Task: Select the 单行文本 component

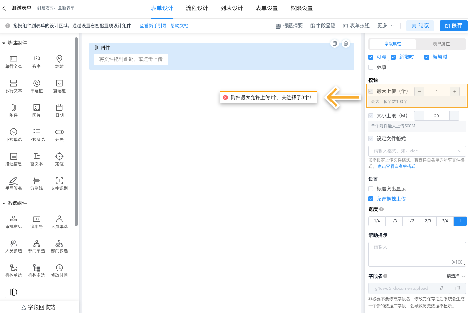Action: (x=13, y=62)
